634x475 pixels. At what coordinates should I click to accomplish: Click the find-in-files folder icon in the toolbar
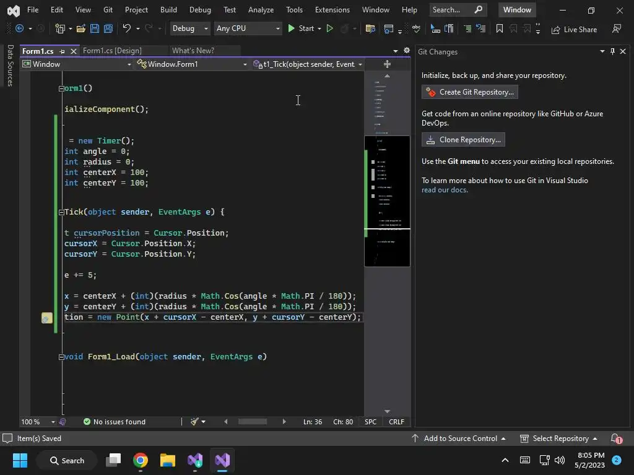(370, 28)
